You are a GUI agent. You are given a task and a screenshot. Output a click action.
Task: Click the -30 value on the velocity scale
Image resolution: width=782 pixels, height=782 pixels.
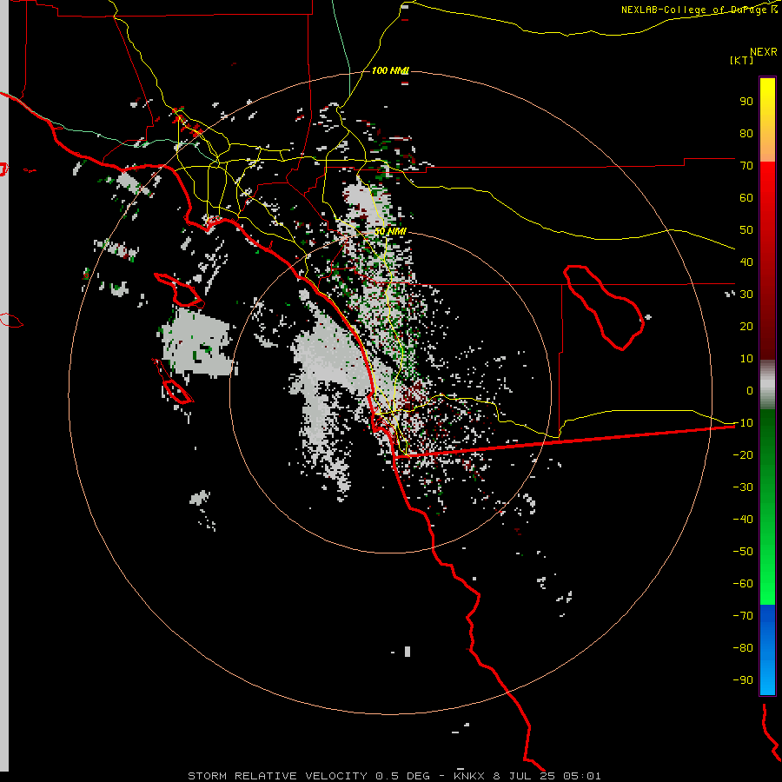[x=743, y=487]
